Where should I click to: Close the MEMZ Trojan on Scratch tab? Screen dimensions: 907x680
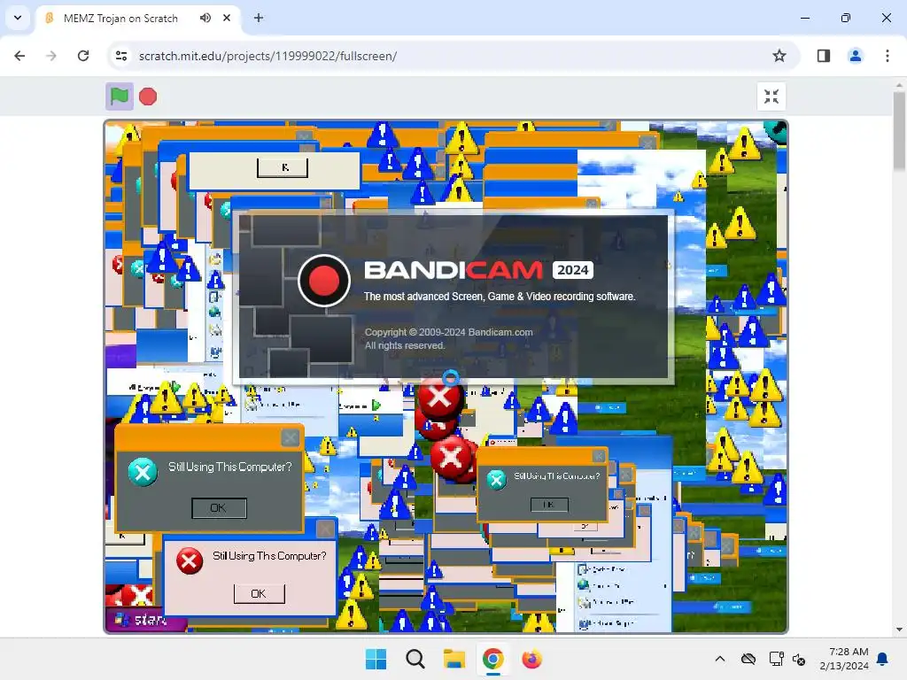coord(227,18)
